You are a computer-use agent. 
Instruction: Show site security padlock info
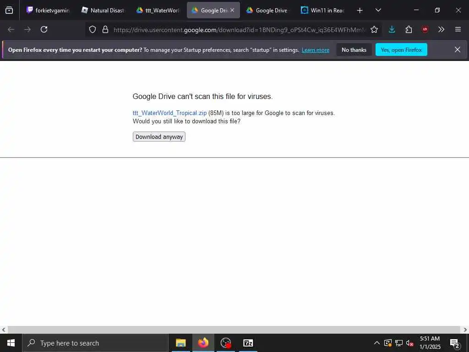point(105,29)
